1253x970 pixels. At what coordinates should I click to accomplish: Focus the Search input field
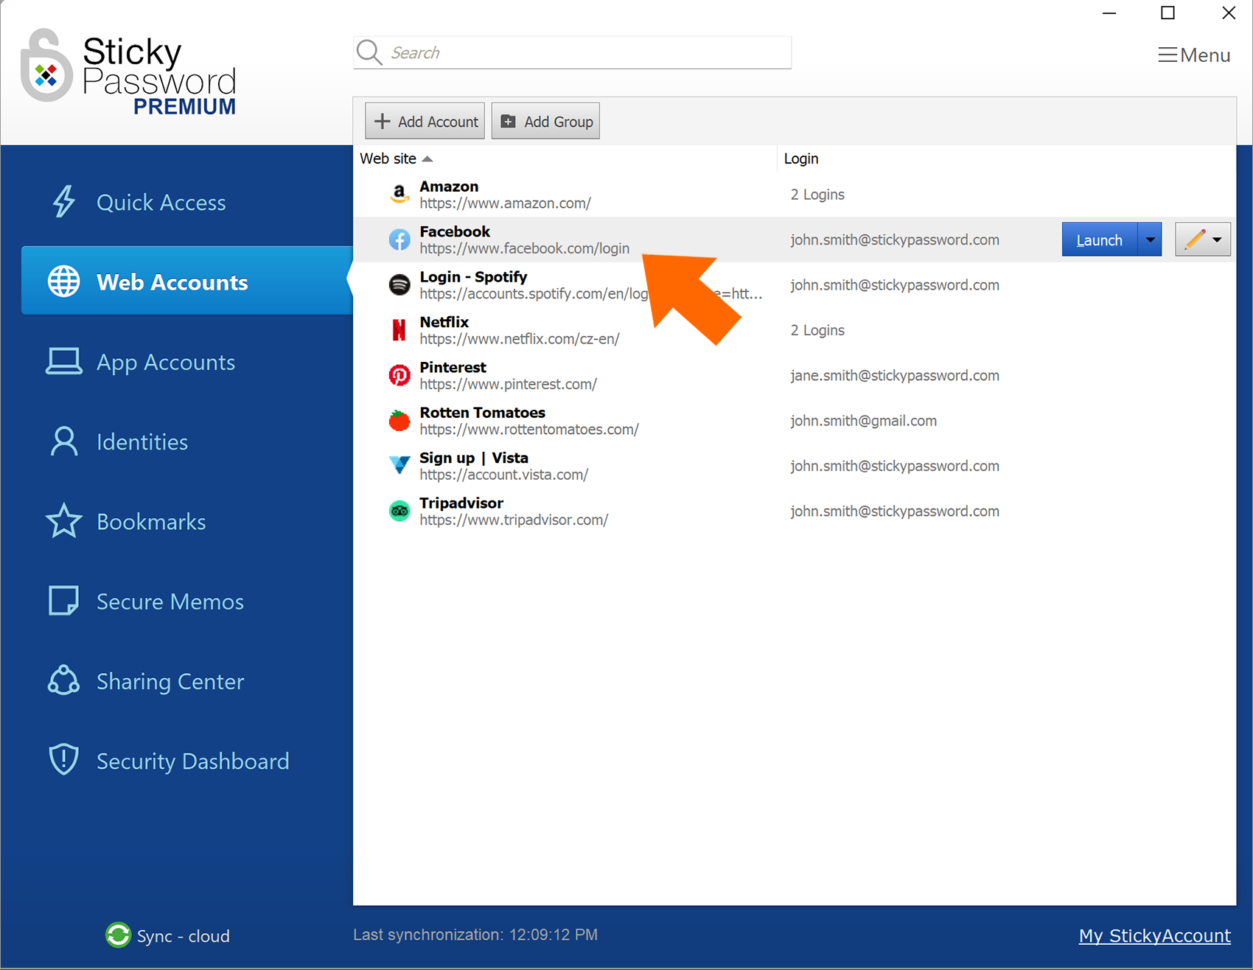(x=573, y=52)
